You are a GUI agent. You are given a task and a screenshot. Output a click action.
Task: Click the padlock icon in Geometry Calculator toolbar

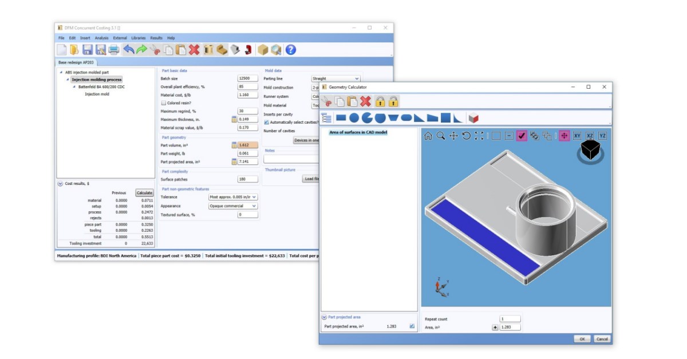(x=380, y=102)
